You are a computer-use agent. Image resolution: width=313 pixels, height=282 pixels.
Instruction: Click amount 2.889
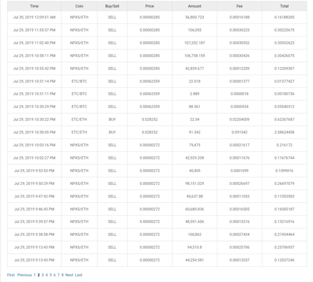pos(195,94)
